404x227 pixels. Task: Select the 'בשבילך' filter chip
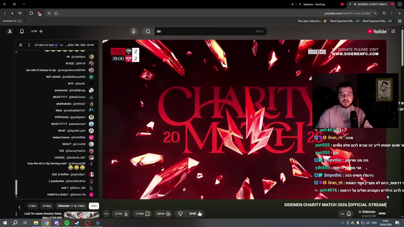[x=32, y=206]
